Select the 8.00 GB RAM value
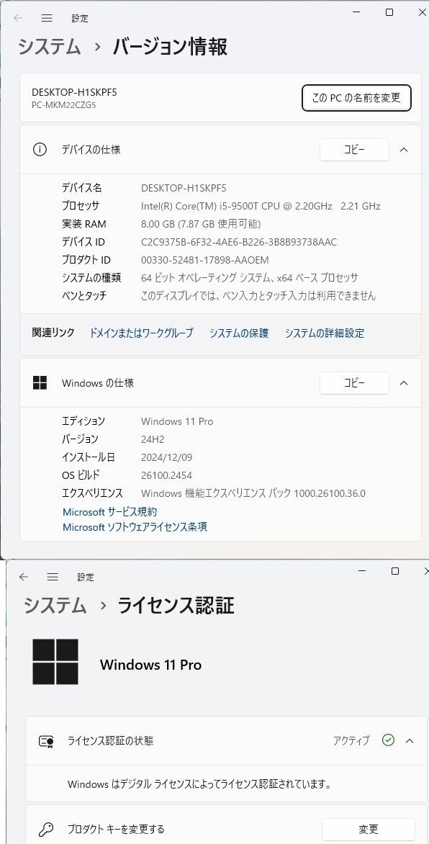Viewport: 429px width, 844px height. tap(201, 224)
